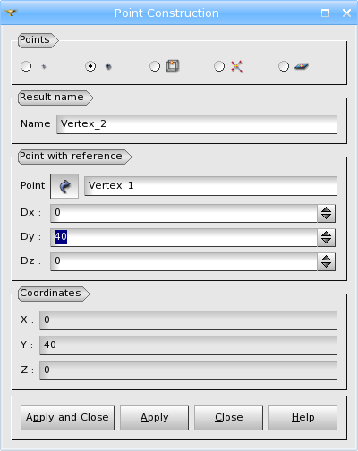
Task: Click the Point reference field Vertex_1
Action: pyautogui.click(x=211, y=186)
